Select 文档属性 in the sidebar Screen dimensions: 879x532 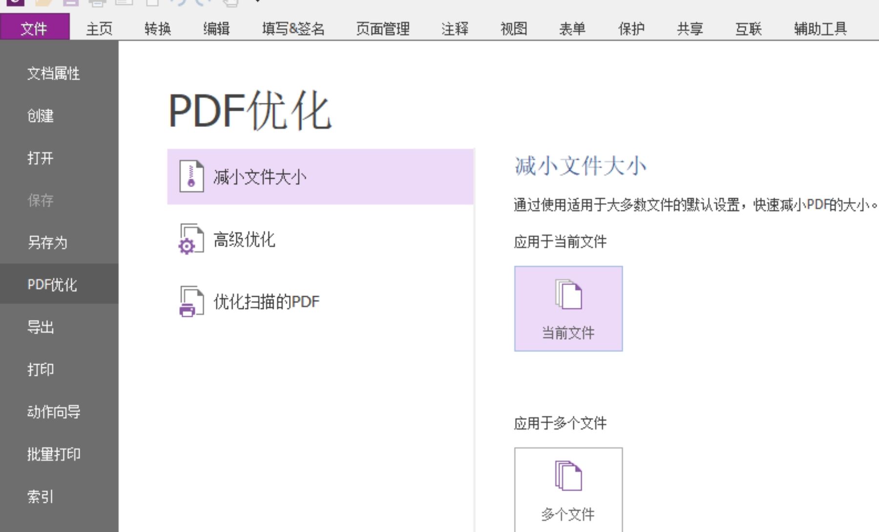[54, 74]
